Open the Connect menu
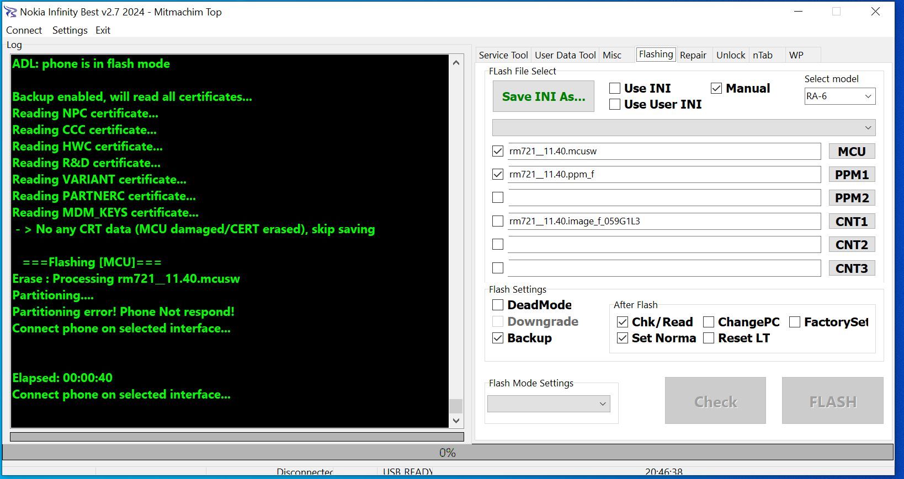Image resolution: width=904 pixels, height=479 pixels. click(x=24, y=30)
